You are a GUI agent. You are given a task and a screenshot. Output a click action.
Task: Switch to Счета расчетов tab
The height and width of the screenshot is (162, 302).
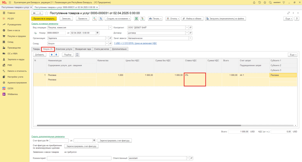click(101, 49)
